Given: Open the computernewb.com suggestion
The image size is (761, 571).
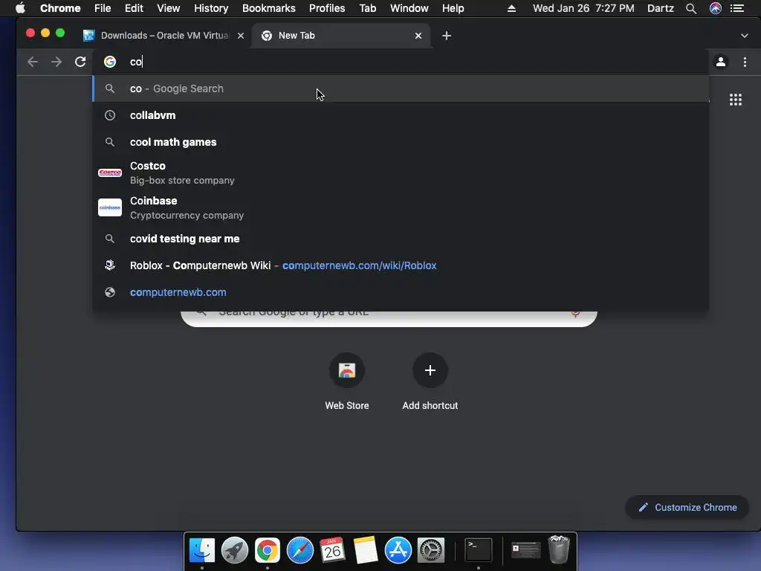Looking at the screenshot, I should [x=401, y=292].
